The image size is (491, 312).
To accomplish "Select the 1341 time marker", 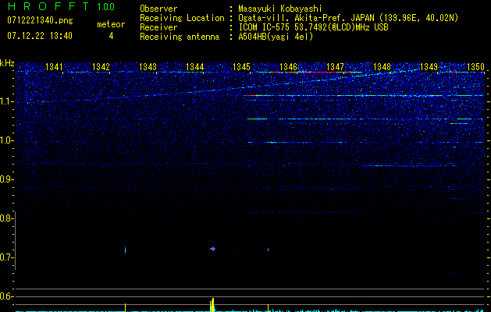I will pos(55,67).
